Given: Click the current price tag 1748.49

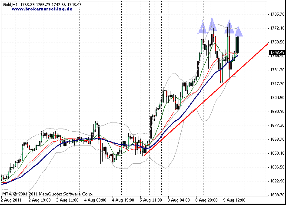Looking at the screenshot, I should 277,53.
